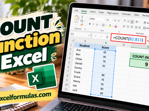Click the Score header cell
The height and width of the screenshot is (111, 149).
(105, 48)
